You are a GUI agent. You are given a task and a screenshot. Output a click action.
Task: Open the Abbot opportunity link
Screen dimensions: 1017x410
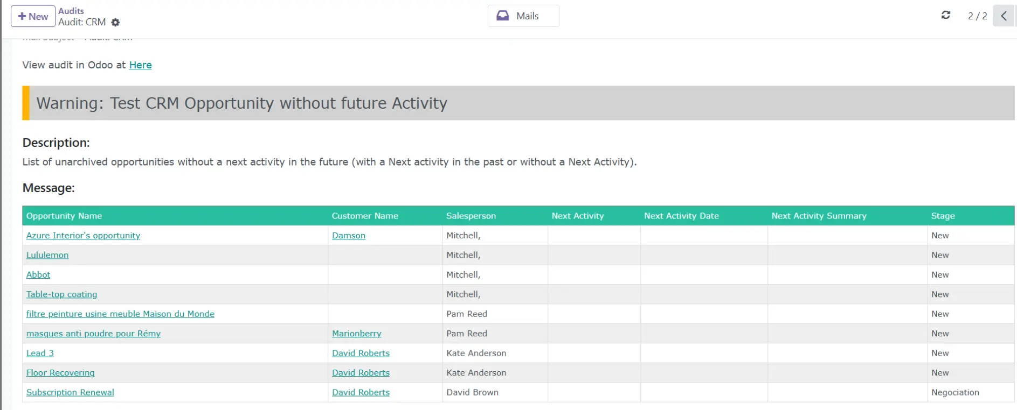tap(38, 275)
